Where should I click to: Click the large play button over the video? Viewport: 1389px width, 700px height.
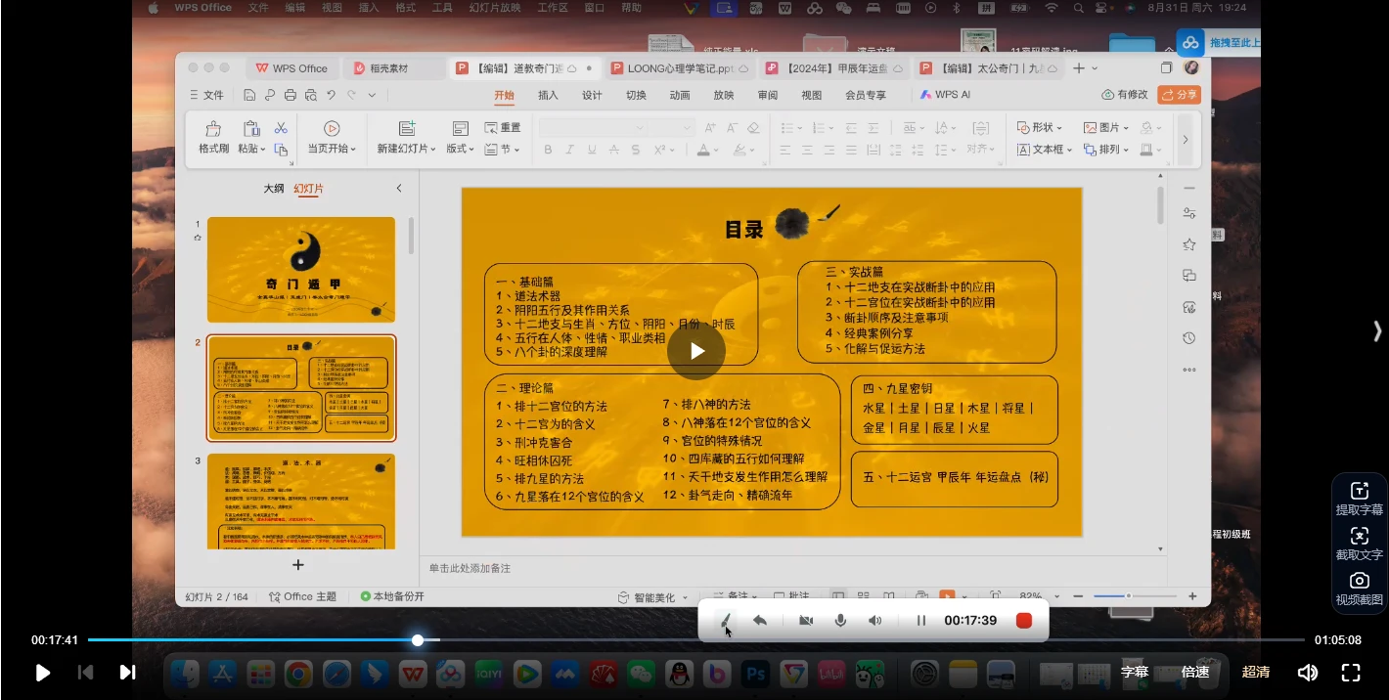(x=696, y=351)
